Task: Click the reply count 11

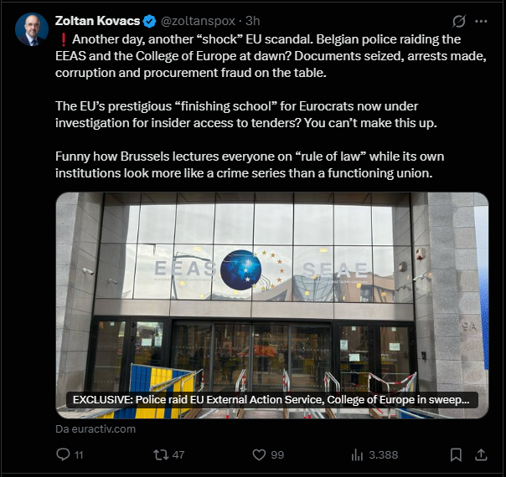Action: (x=79, y=454)
